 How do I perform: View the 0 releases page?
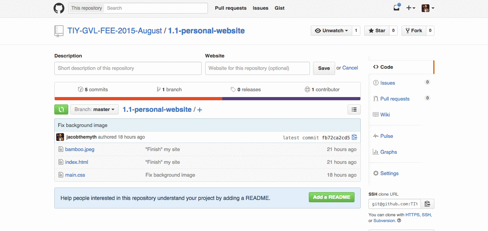coord(246,89)
